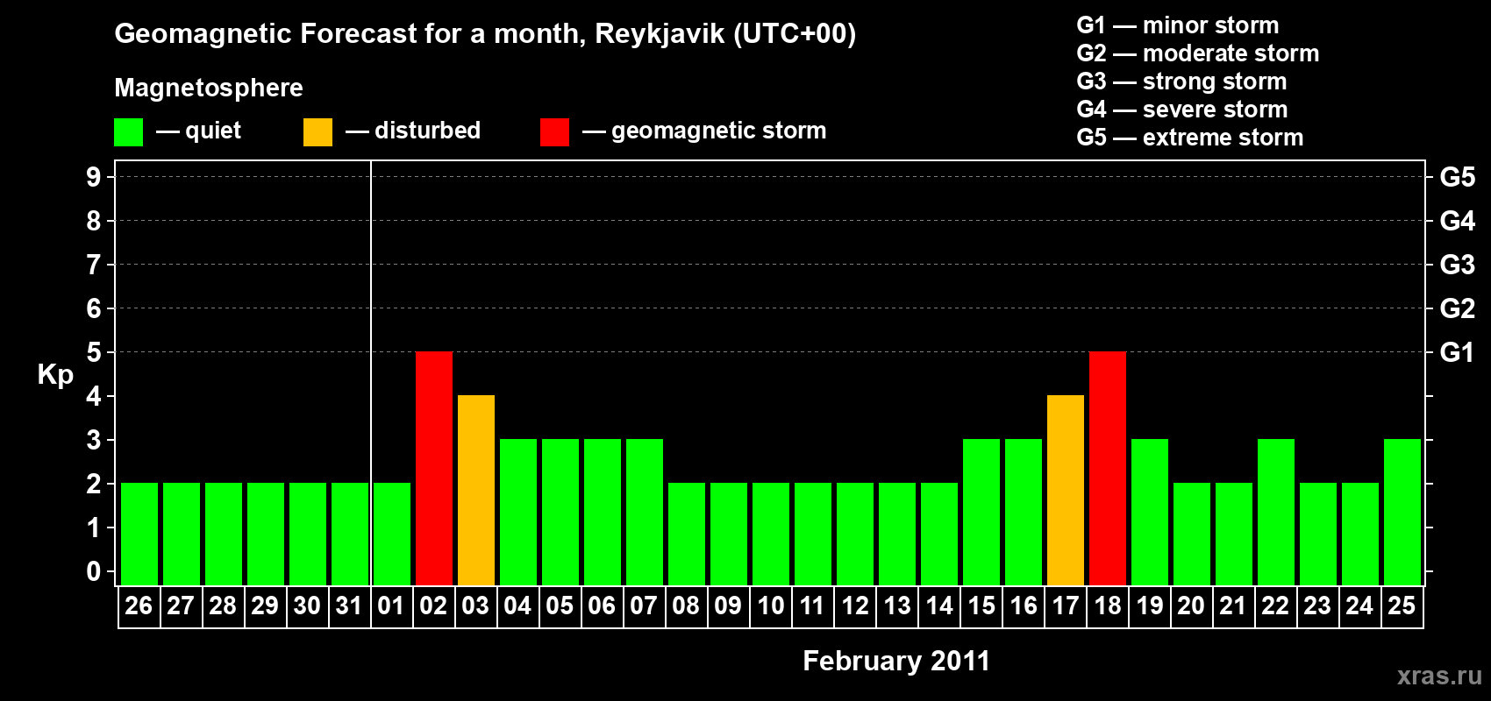This screenshot has width=1491, height=701.
Task: Click date label 21 on the axis
Action: coord(1233,606)
